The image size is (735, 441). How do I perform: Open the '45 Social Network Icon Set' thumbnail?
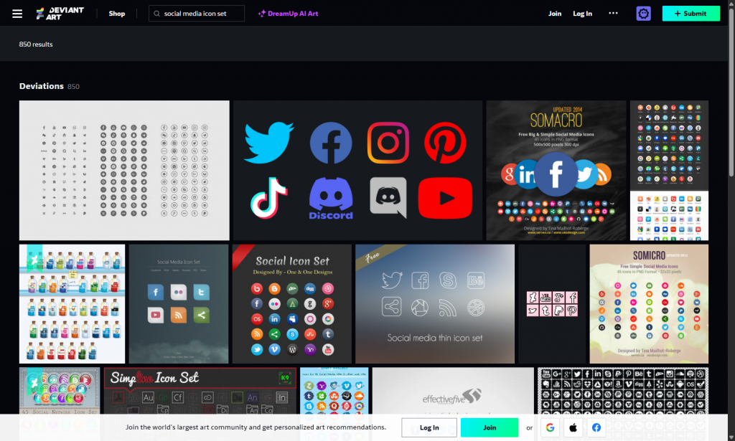point(60,390)
